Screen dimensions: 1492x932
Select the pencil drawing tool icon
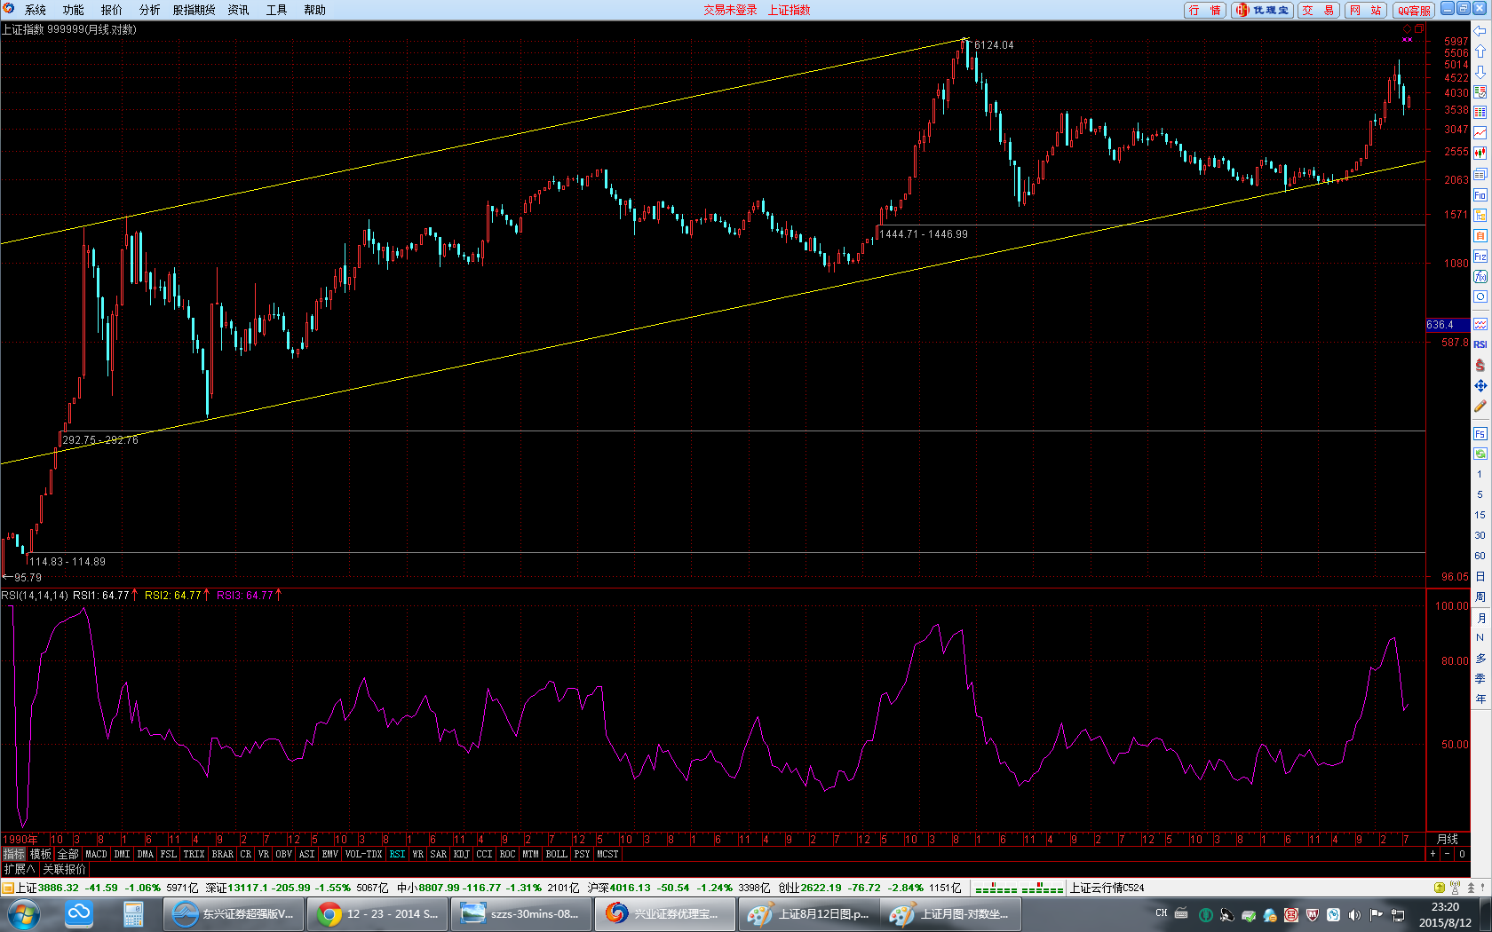tap(1480, 407)
